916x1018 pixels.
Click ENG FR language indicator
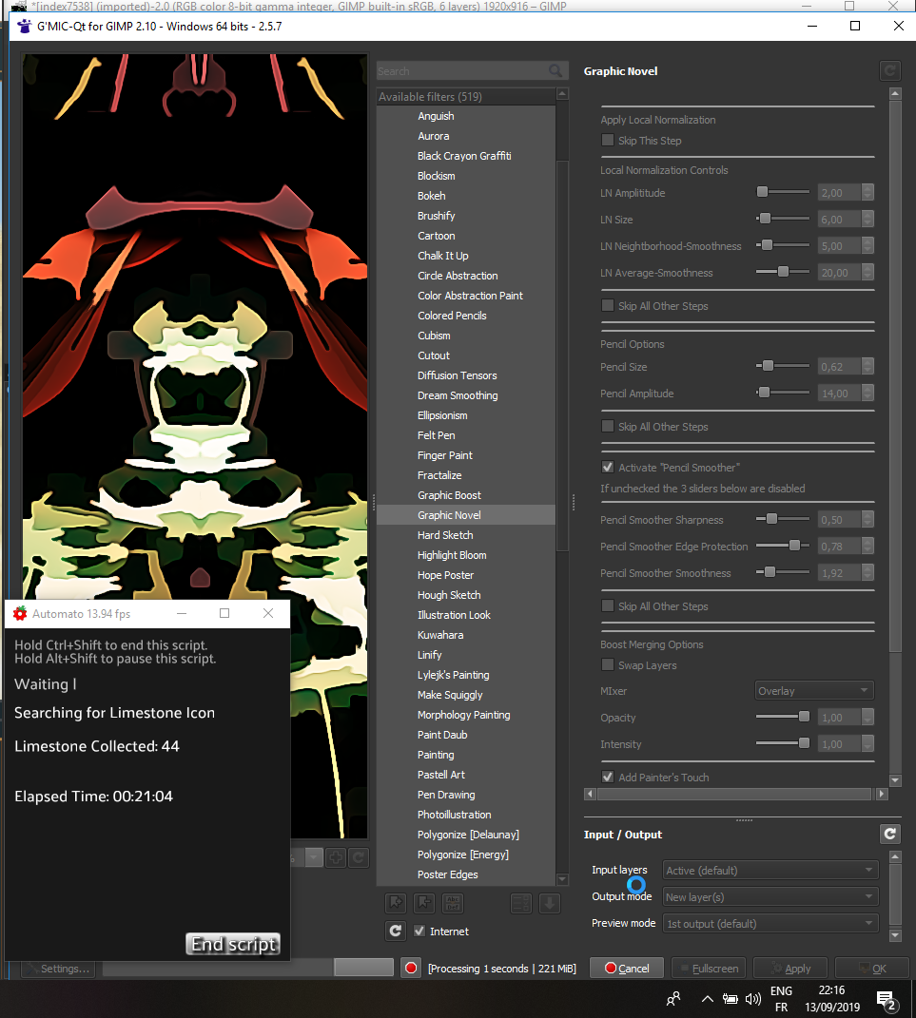click(782, 999)
